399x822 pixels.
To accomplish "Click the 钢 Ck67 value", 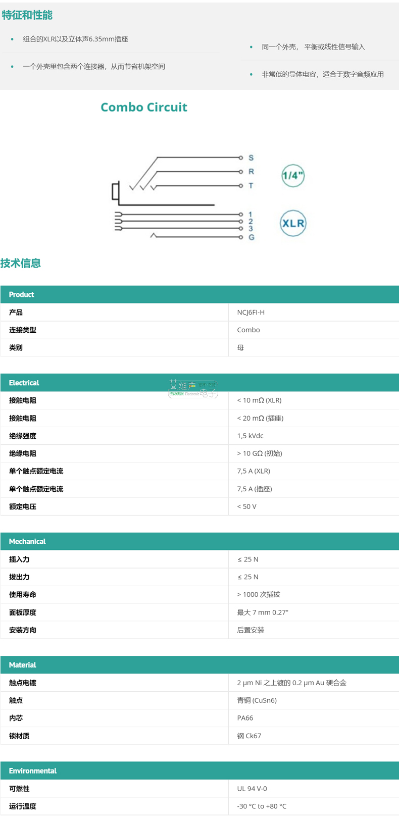I will [249, 736].
